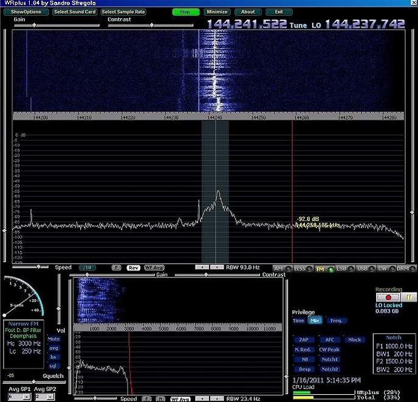Toggle the Desp button
The image size is (418, 402).
point(304,369)
